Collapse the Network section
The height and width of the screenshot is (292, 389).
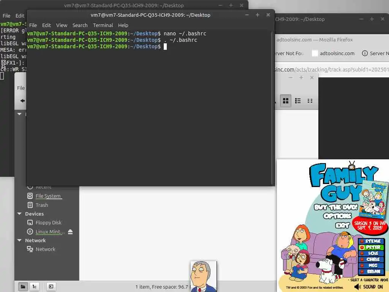pos(19,240)
